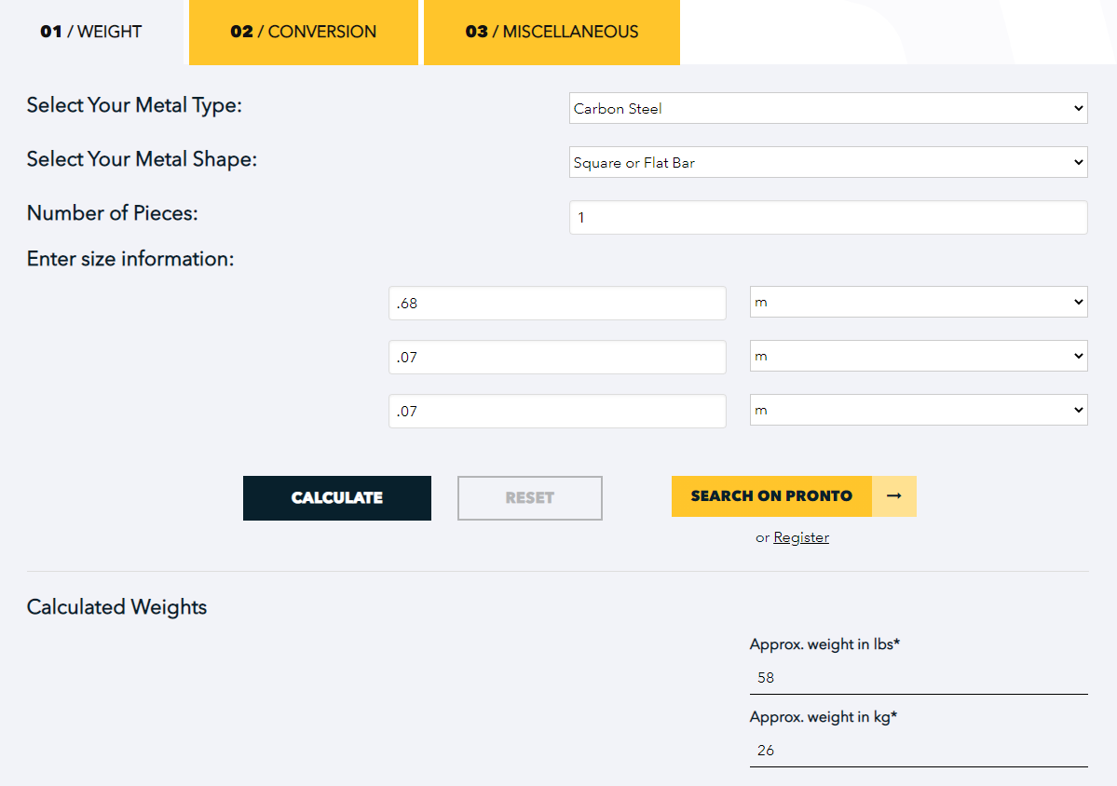The image size is (1117, 786).
Task: Open the third size unit dropdown
Action: pos(918,410)
